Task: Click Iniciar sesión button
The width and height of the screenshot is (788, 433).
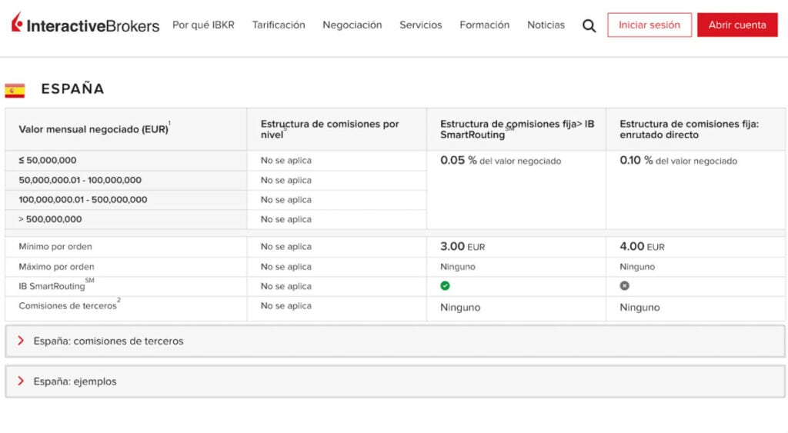Action: pos(649,25)
